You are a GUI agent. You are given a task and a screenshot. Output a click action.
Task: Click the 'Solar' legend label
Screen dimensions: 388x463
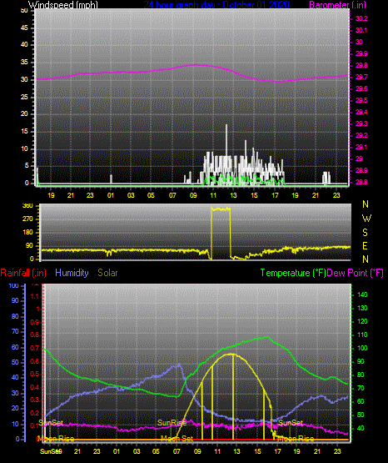pyautogui.click(x=108, y=273)
